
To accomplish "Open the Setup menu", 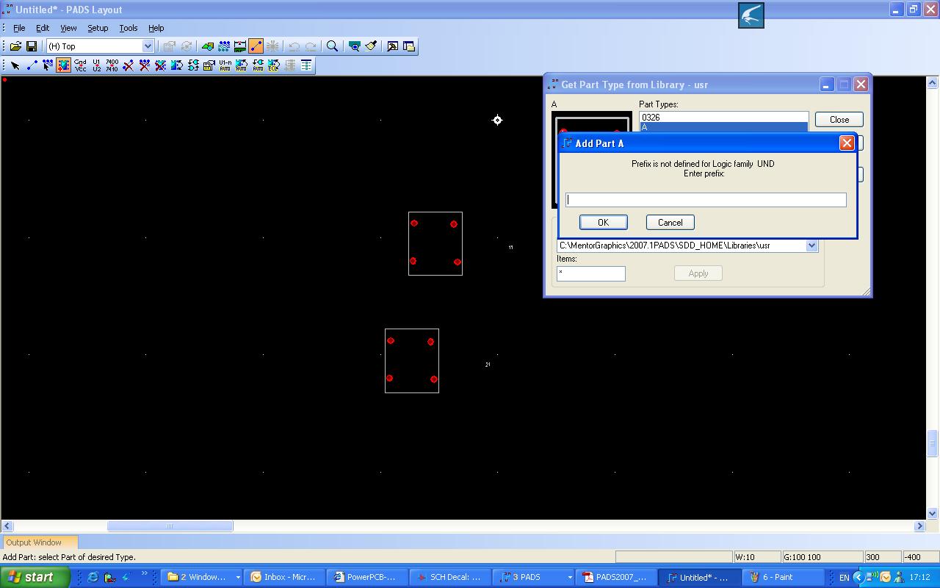I will coord(98,28).
